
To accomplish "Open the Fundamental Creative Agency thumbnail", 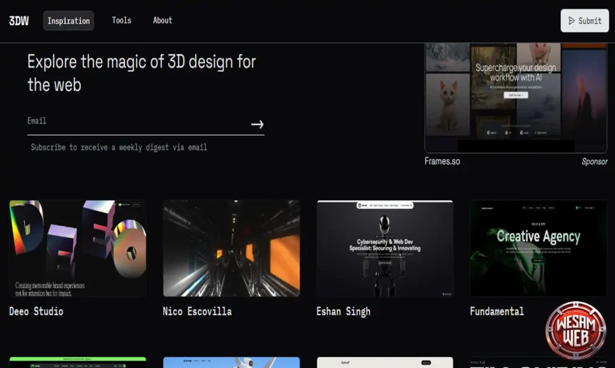I will (538, 248).
